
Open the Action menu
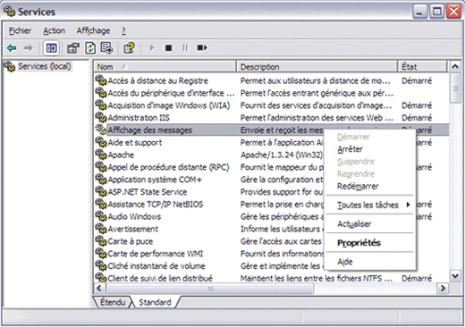pyautogui.click(x=54, y=30)
